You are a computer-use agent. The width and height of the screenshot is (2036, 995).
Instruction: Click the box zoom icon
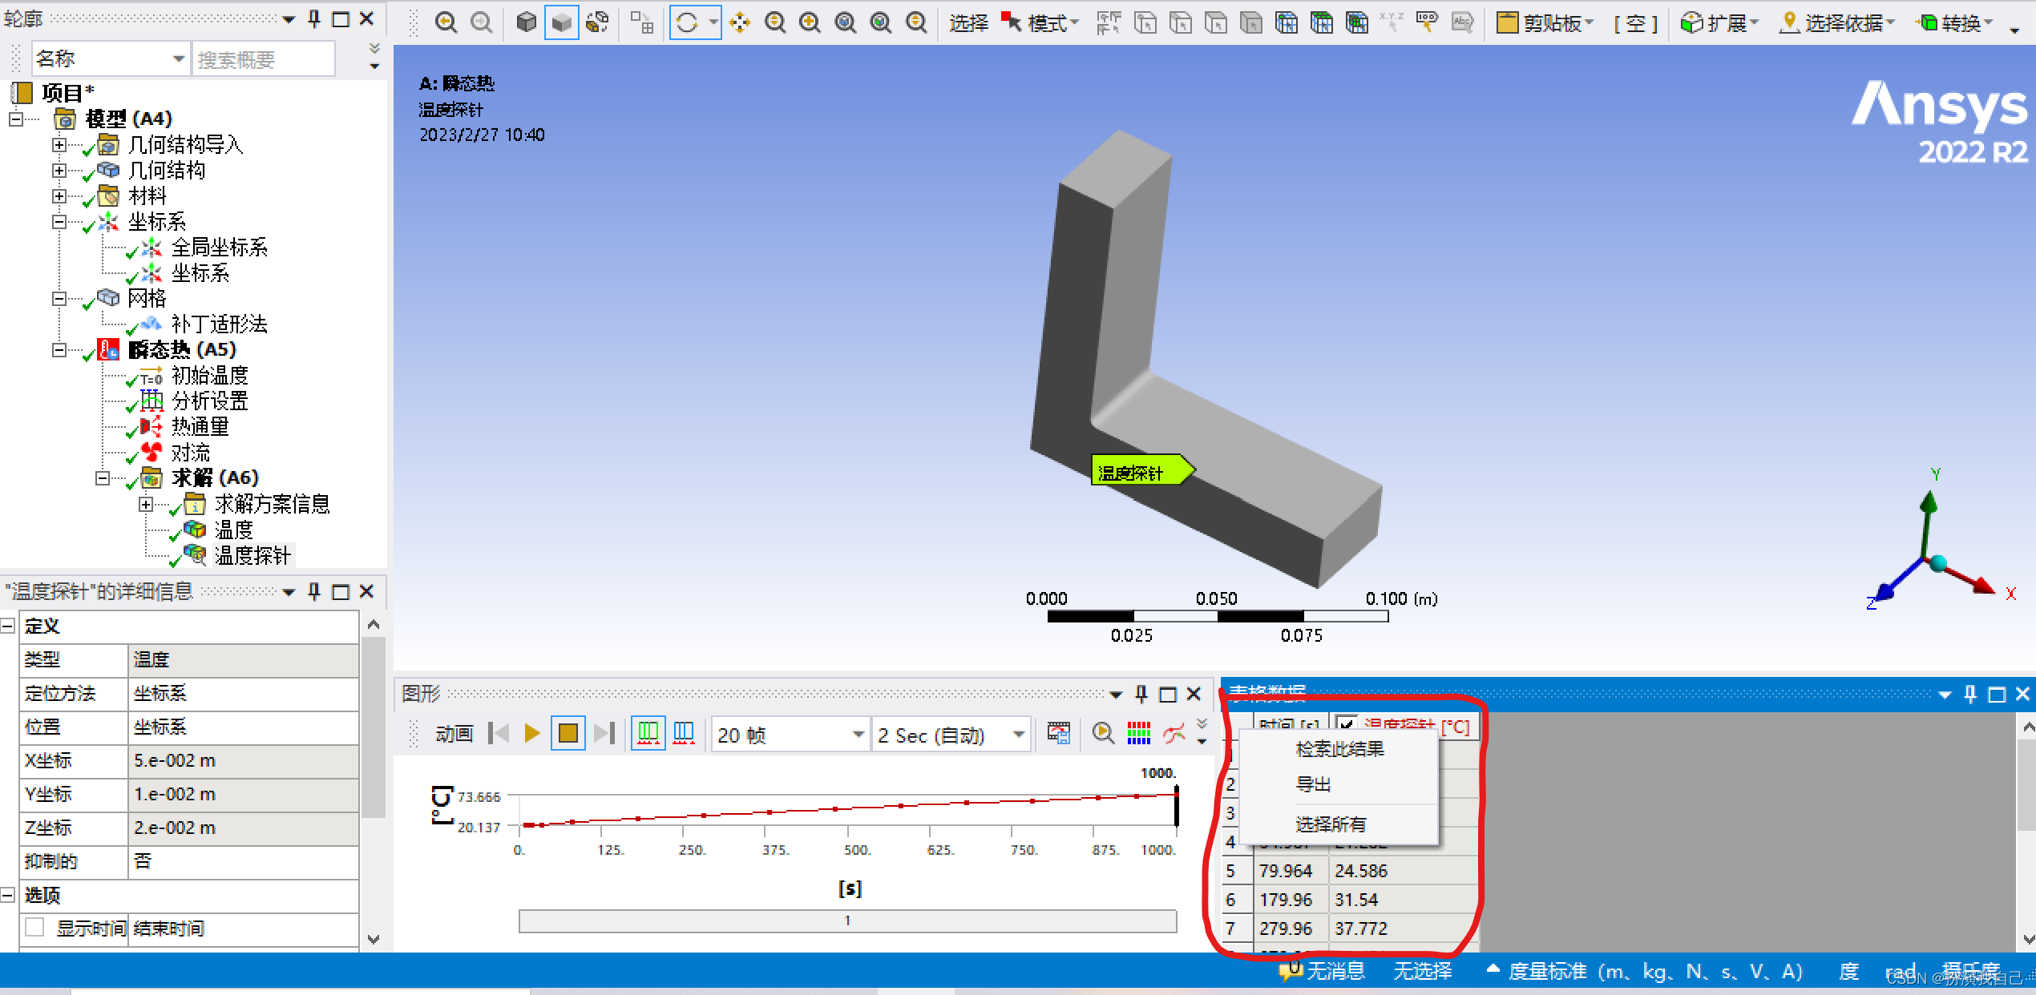coord(809,22)
